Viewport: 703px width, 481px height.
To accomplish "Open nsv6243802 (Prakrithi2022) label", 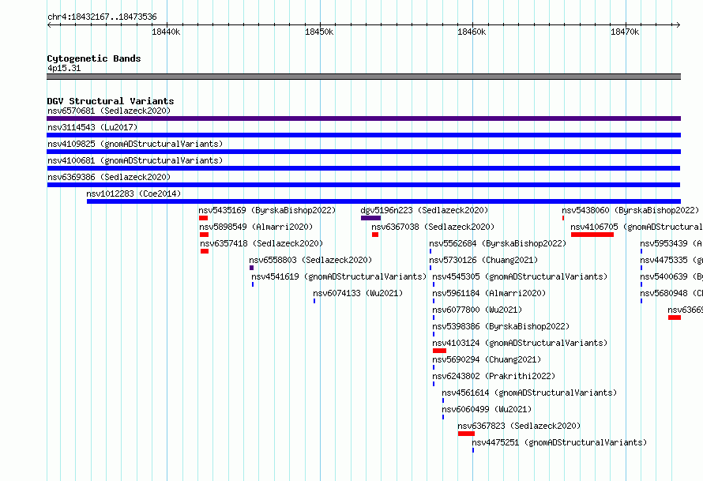I will pos(494,376).
